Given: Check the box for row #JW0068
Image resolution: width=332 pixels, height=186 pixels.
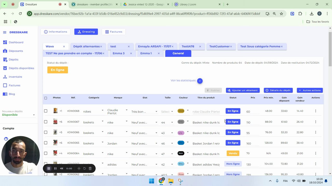Looking at the screenshot, I should click(x=46, y=111).
